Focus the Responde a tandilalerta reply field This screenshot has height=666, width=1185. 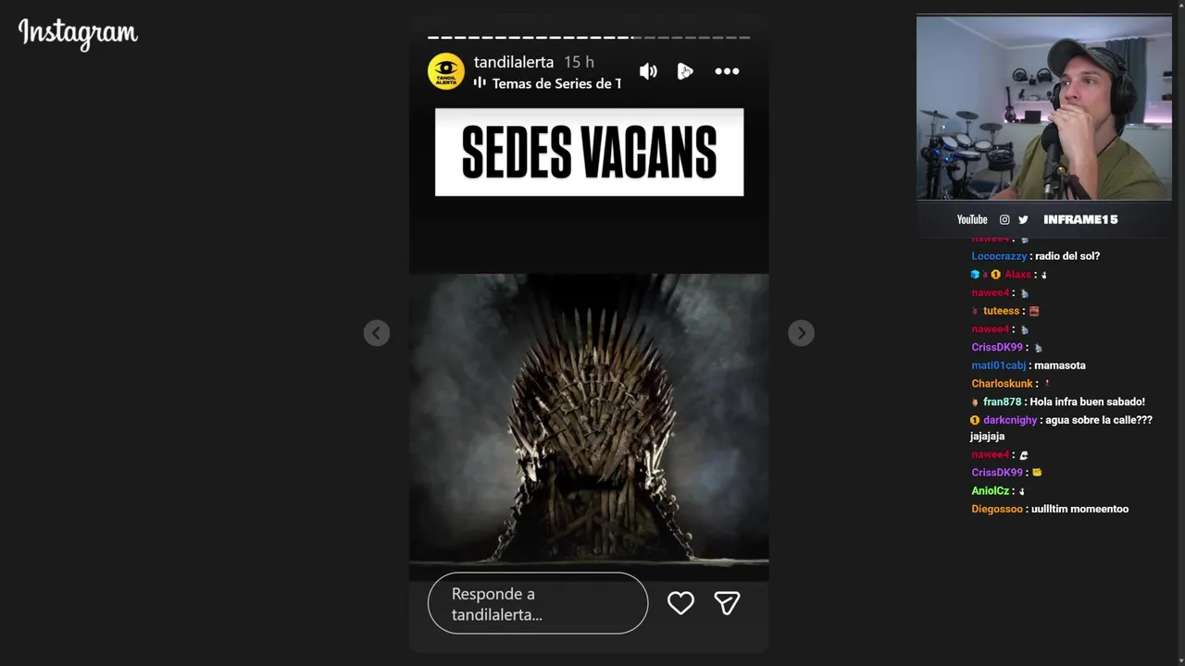538,603
